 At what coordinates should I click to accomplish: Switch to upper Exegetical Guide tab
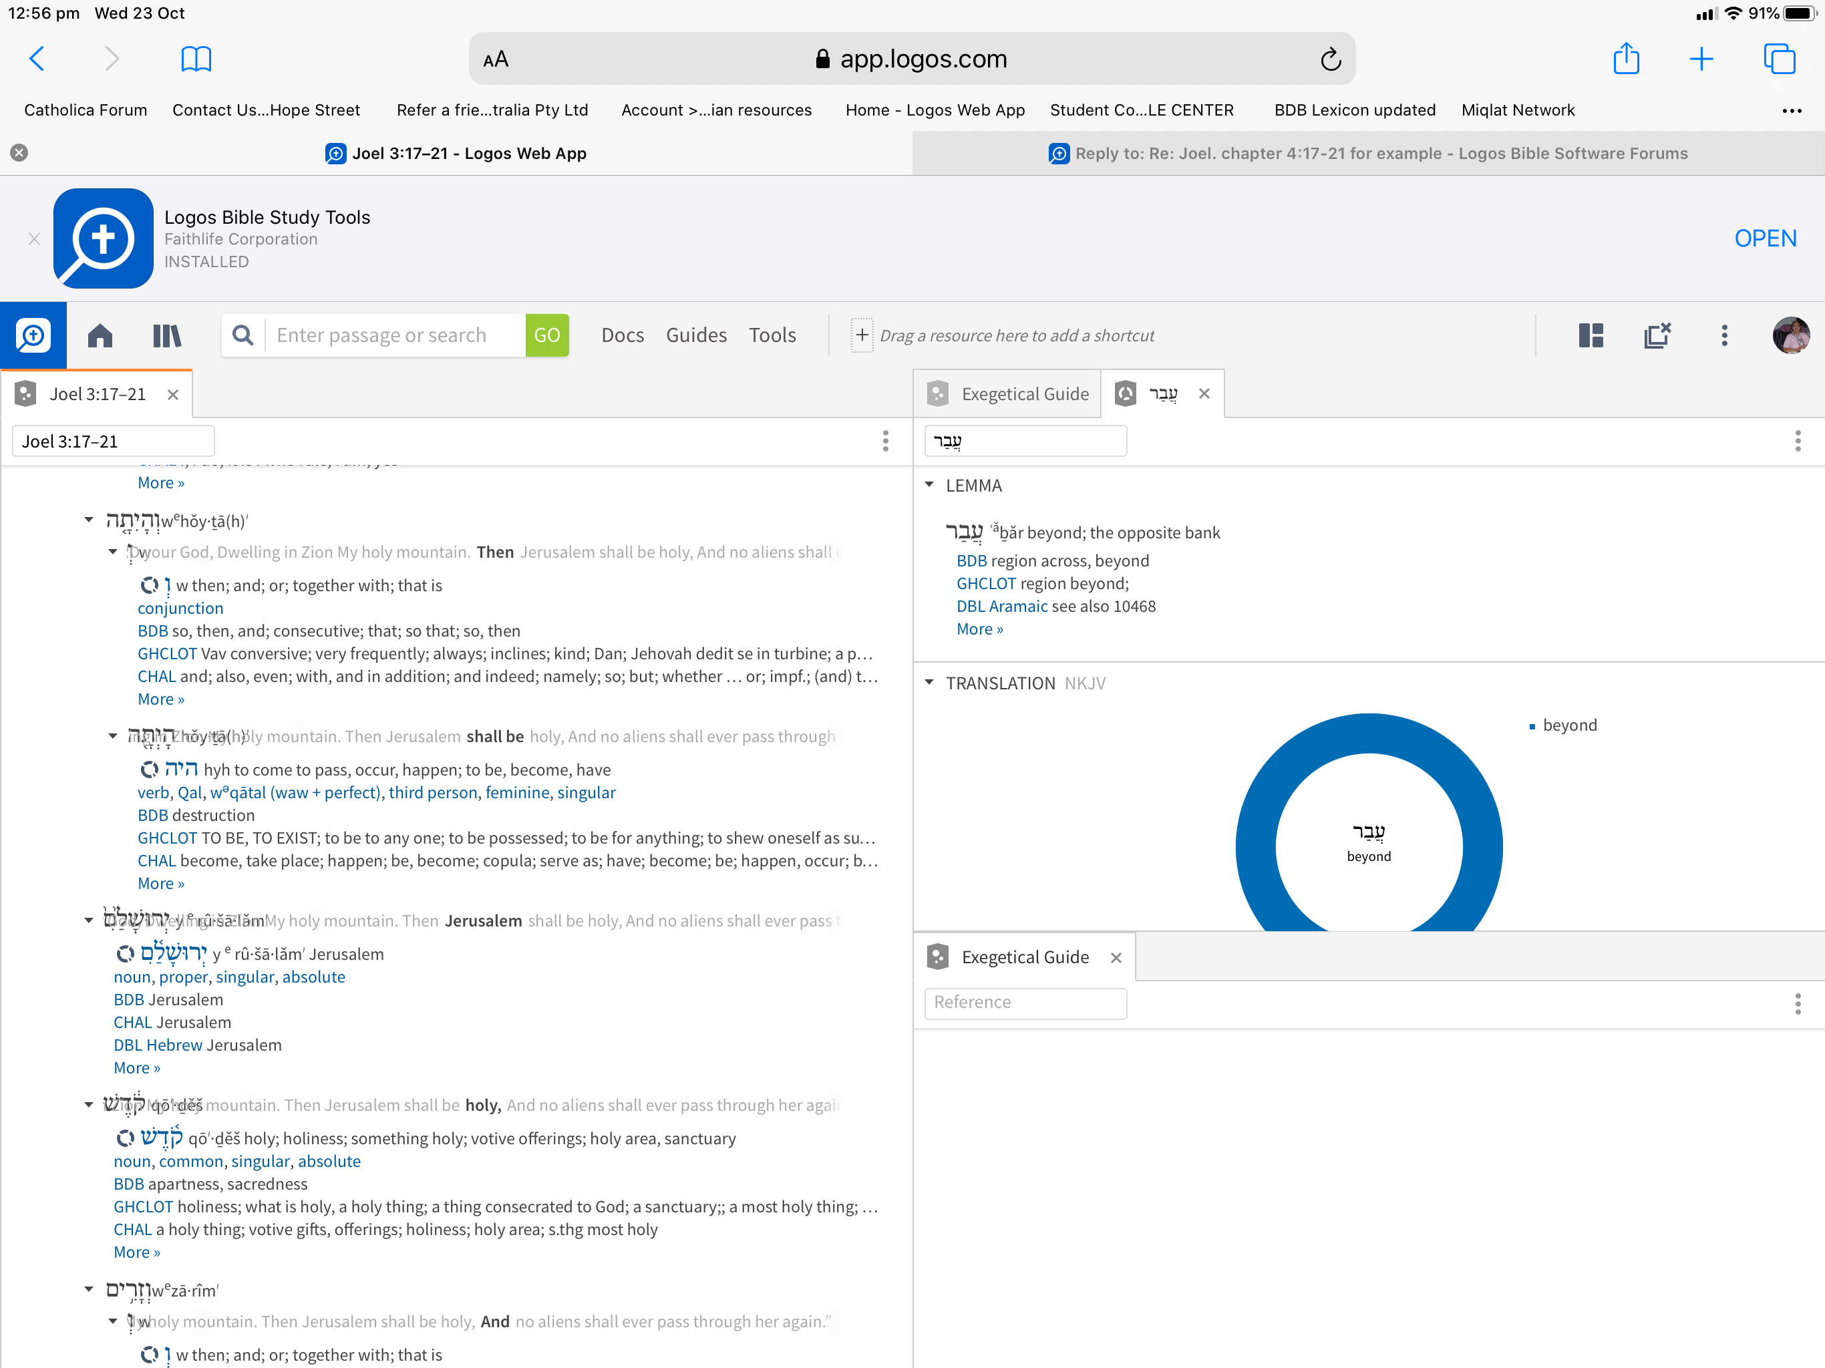(x=1007, y=394)
